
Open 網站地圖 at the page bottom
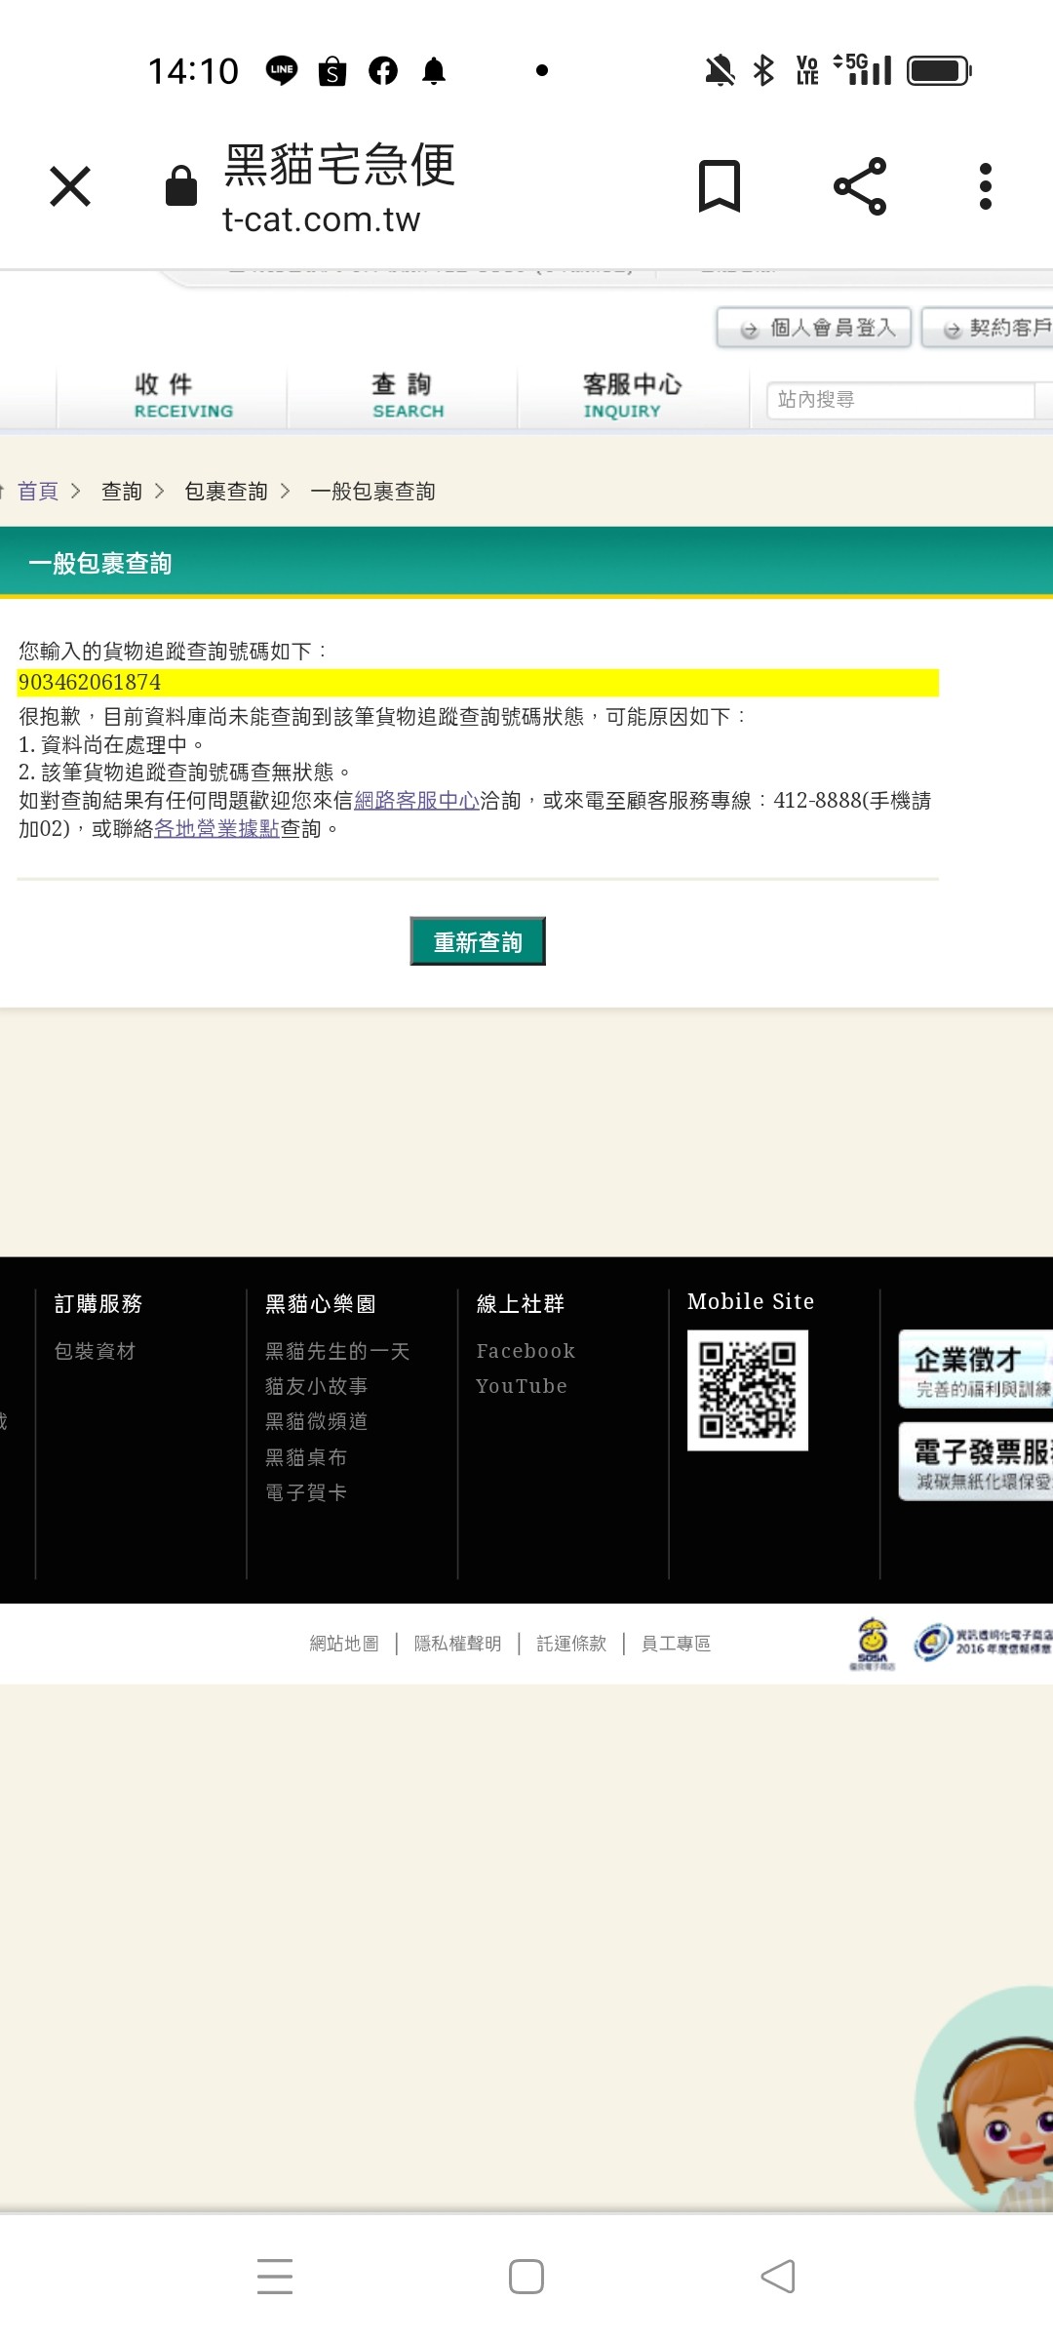click(x=344, y=1644)
